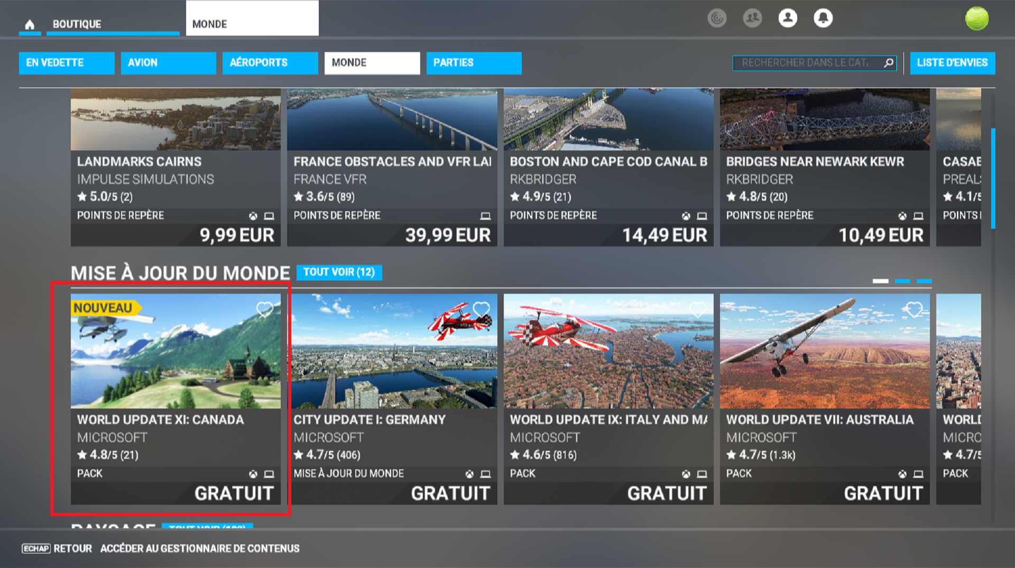Click Xbox icon on World Update XI Canada
Screen dimensions: 1015x568
253,474
